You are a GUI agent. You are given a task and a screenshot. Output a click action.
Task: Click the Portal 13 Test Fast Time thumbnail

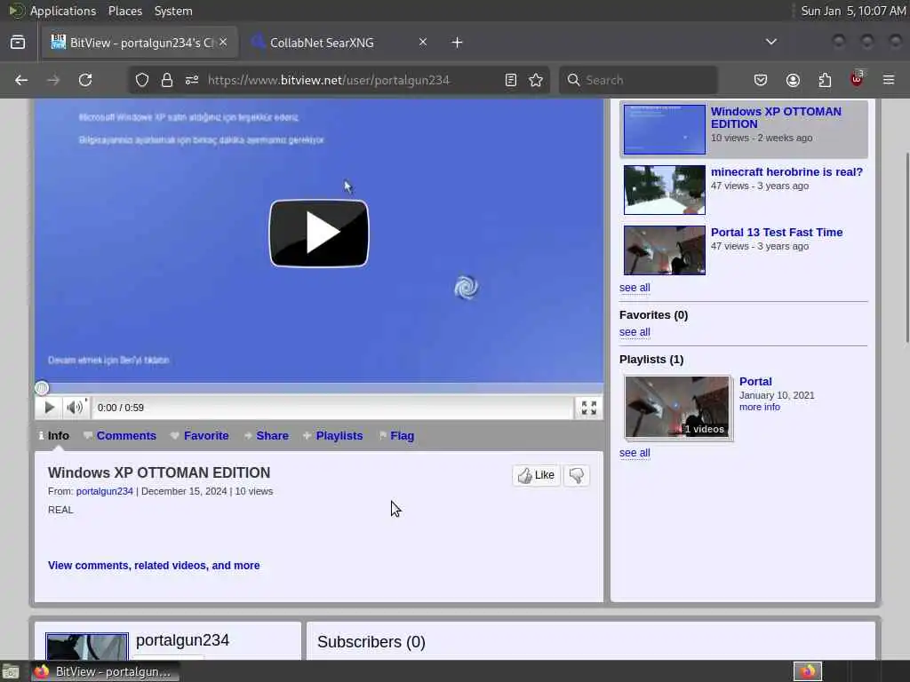click(665, 250)
